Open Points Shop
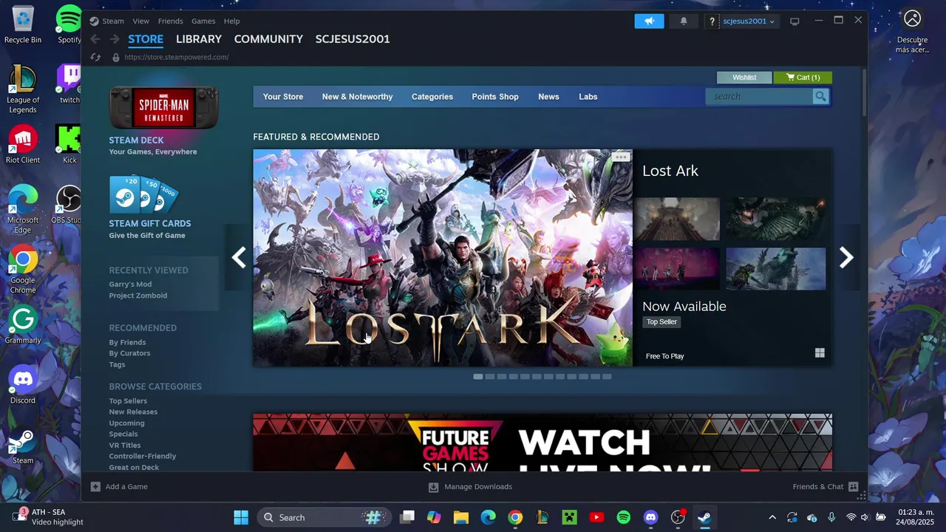946x532 pixels. pyautogui.click(x=495, y=97)
